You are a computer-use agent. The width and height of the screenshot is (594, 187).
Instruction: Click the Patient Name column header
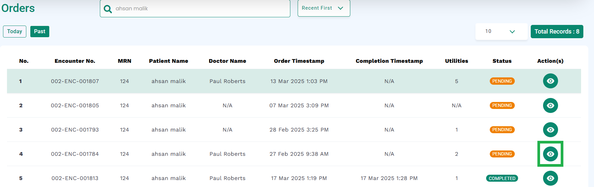click(168, 61)
